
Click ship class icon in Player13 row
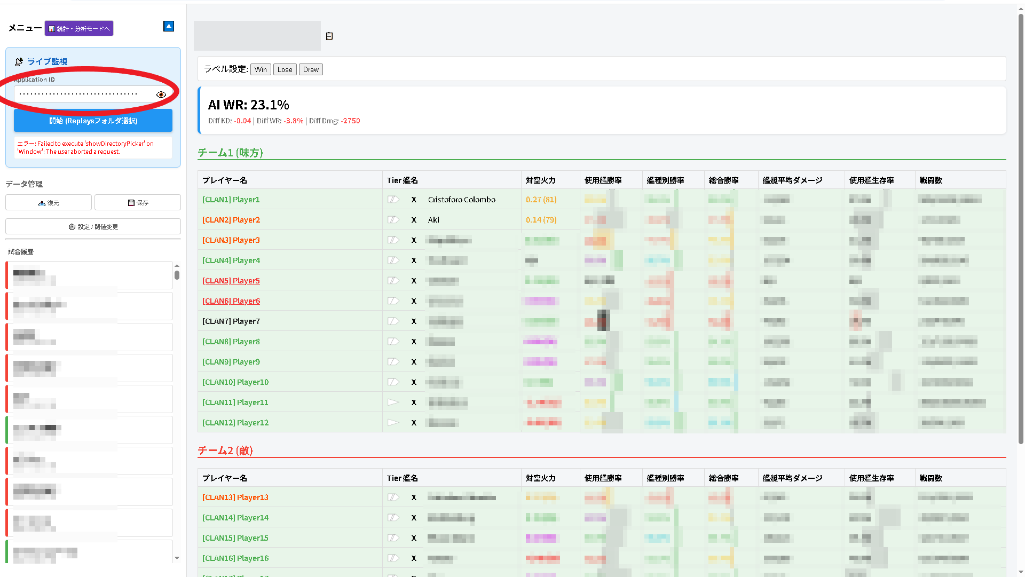click(x=393, y=497)
